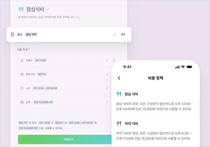This screenshot has width=210, height=147.
Task: Tap the back arrow in 비용 정책 screen
Action: (x=119, y=78)
